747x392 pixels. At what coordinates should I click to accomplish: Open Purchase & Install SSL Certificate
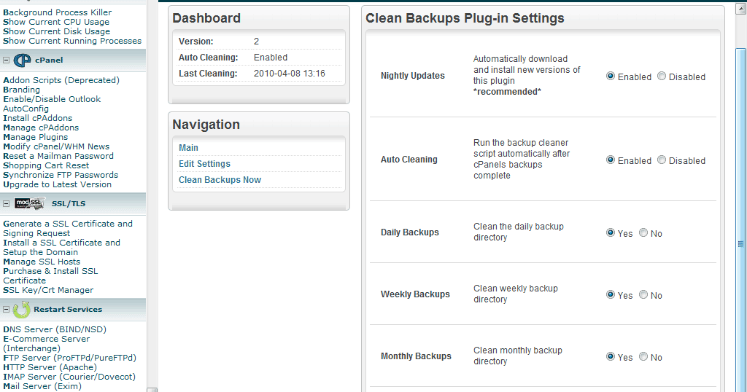50,276
